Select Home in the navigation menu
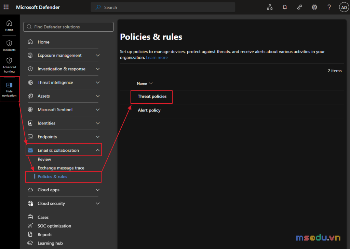350x249 pixels. pos(43,42)
